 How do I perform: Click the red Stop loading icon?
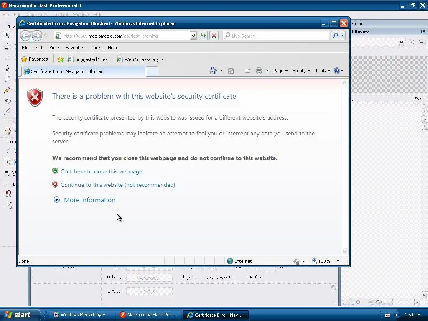click(214, 36)
